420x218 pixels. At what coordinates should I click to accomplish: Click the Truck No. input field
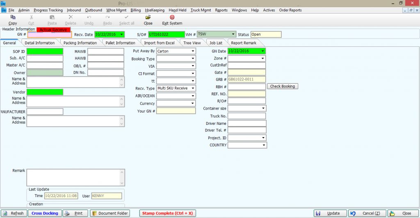247,116
